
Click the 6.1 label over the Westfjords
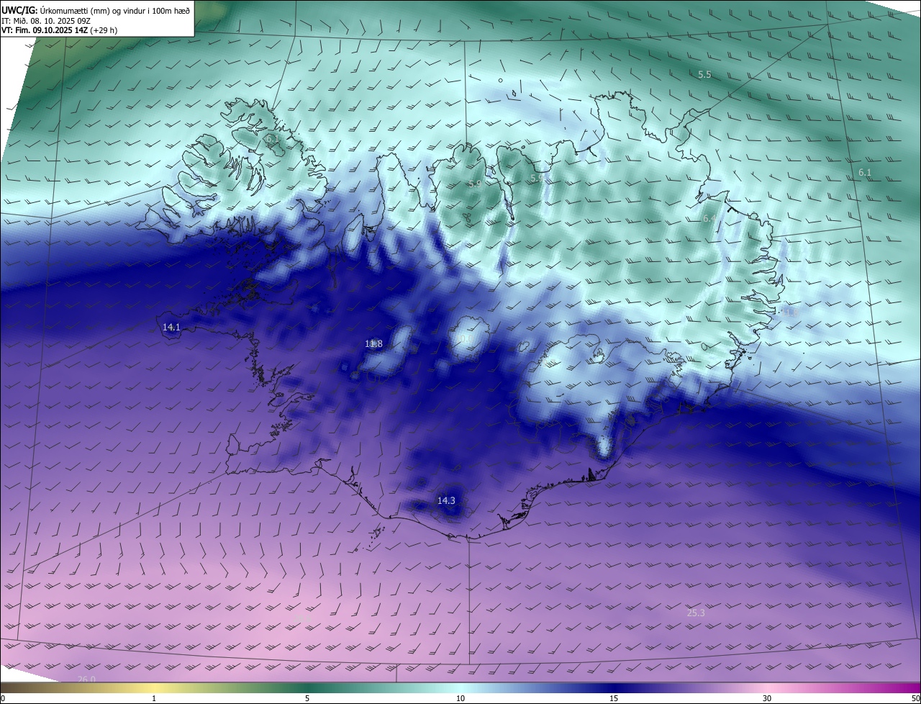click(271, 137)
